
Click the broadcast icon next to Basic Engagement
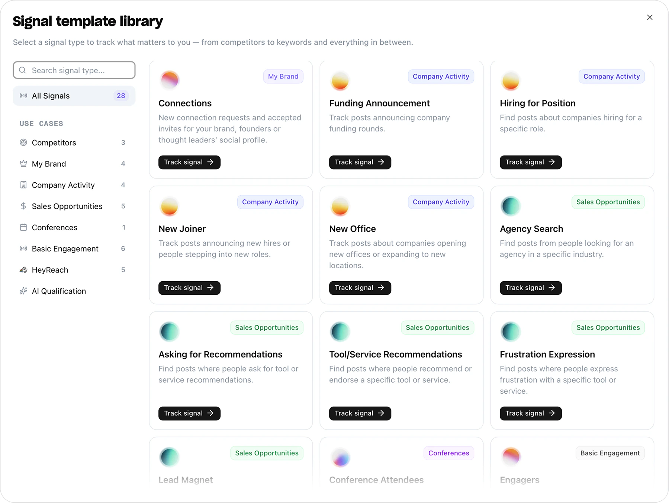point(23,249)
